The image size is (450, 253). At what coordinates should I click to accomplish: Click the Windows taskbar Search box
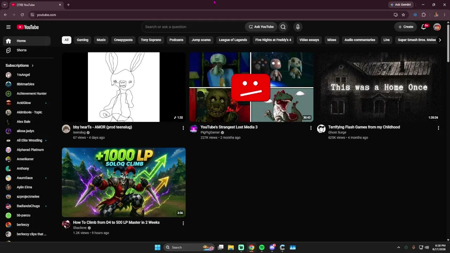pyautogui.click(x=189, y=247)
